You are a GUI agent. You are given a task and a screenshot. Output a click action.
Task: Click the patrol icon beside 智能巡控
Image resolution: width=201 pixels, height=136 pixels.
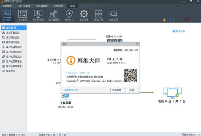click(3, 71)
